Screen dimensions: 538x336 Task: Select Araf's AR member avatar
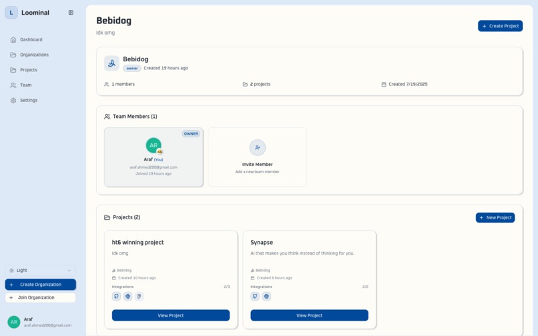tap(154, 145)
